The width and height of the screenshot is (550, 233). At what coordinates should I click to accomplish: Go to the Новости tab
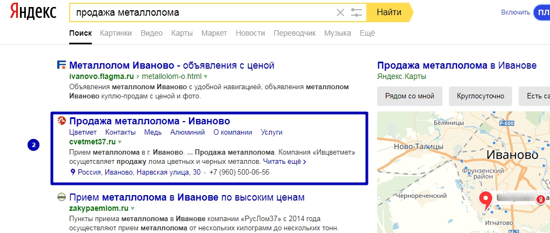(251, 34)
